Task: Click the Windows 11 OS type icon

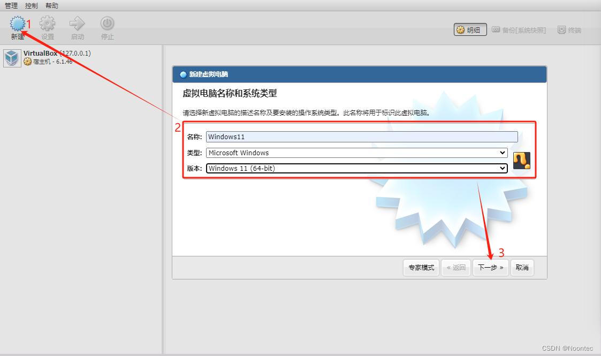Action: coord(522,161)
